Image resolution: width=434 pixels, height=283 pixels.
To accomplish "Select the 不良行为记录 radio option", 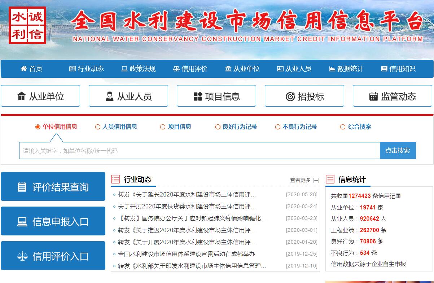I will tap(278, 127).
